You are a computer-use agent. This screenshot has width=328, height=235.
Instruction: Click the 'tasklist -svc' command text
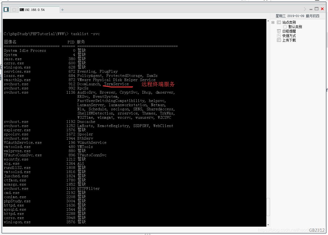85,34
